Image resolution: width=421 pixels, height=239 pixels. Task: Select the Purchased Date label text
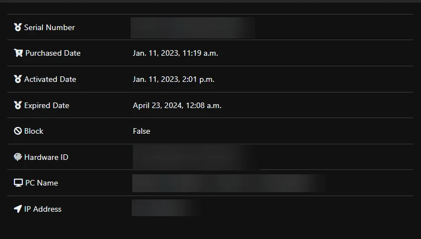(52, 53)
